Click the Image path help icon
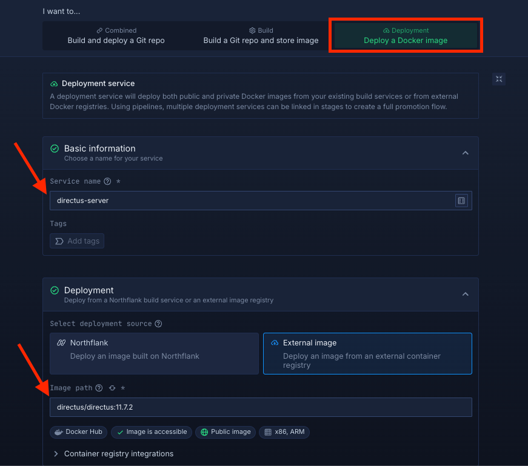This screenshot has width=528, height=466. tap(99, 388)
